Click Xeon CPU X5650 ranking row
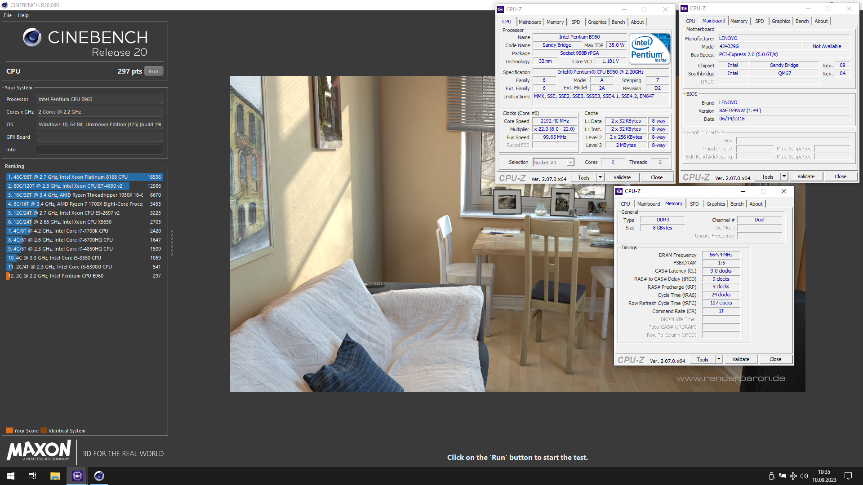Image resolution: width=863 pixels, height=485 pixels. 85,222
